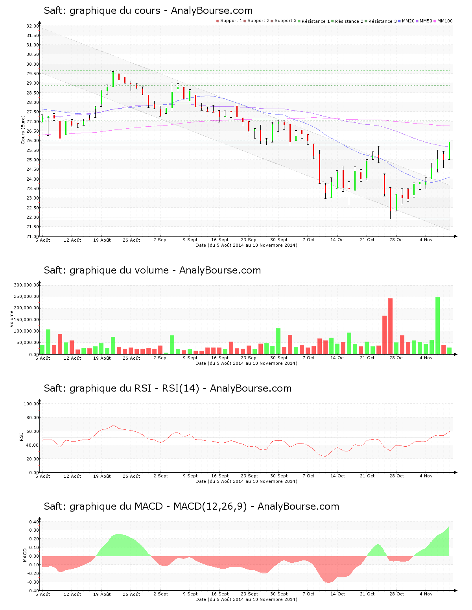Click the 'RSI' vertical axis title

pos(22,436)
